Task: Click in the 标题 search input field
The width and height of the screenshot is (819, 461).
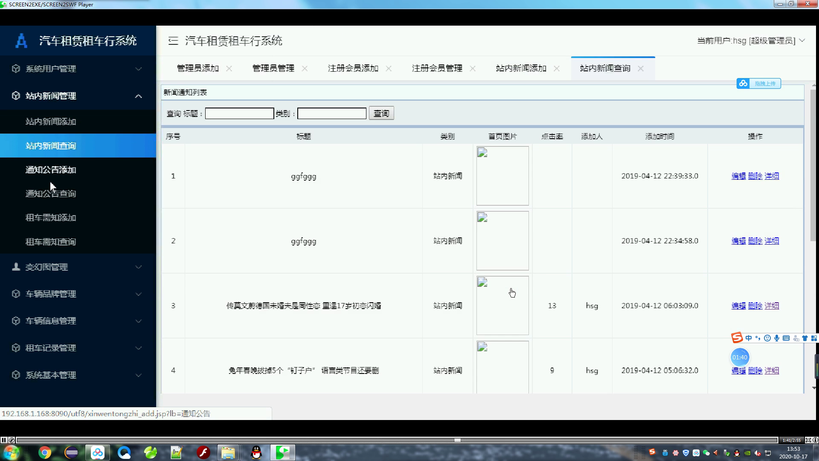Action: tap(239, 114)
